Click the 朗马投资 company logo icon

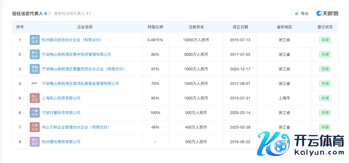click(35, 40)
